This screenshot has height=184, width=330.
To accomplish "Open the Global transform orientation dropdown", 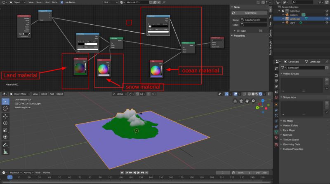I will click(x=120, y=94).
